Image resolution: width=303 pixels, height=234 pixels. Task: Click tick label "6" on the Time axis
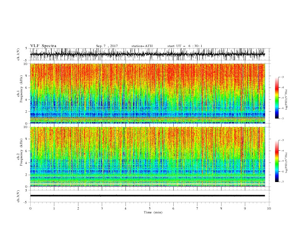point(173,208)
